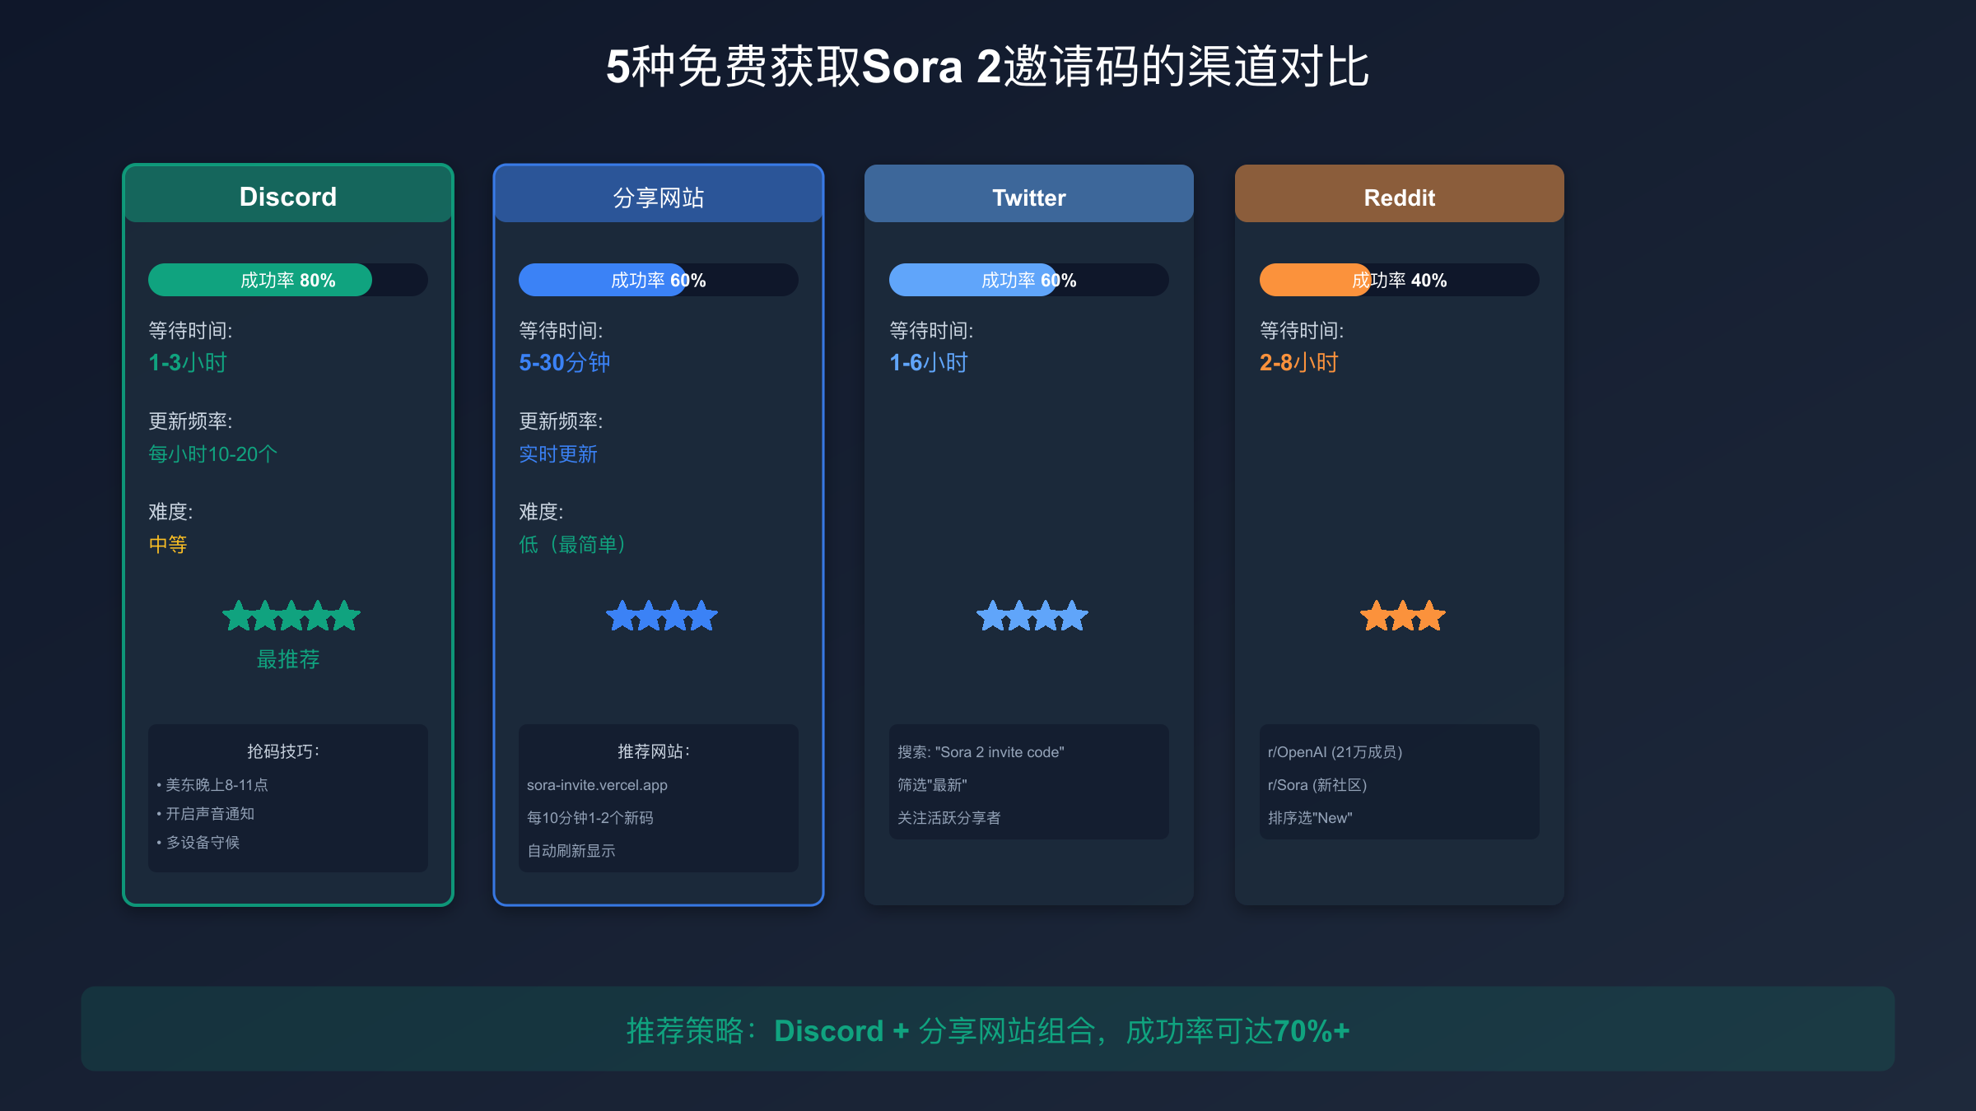Click the 最推荐 label under the Discord stars
This screenshot has width=1976, height=1111.
click(x=288, y=659)
